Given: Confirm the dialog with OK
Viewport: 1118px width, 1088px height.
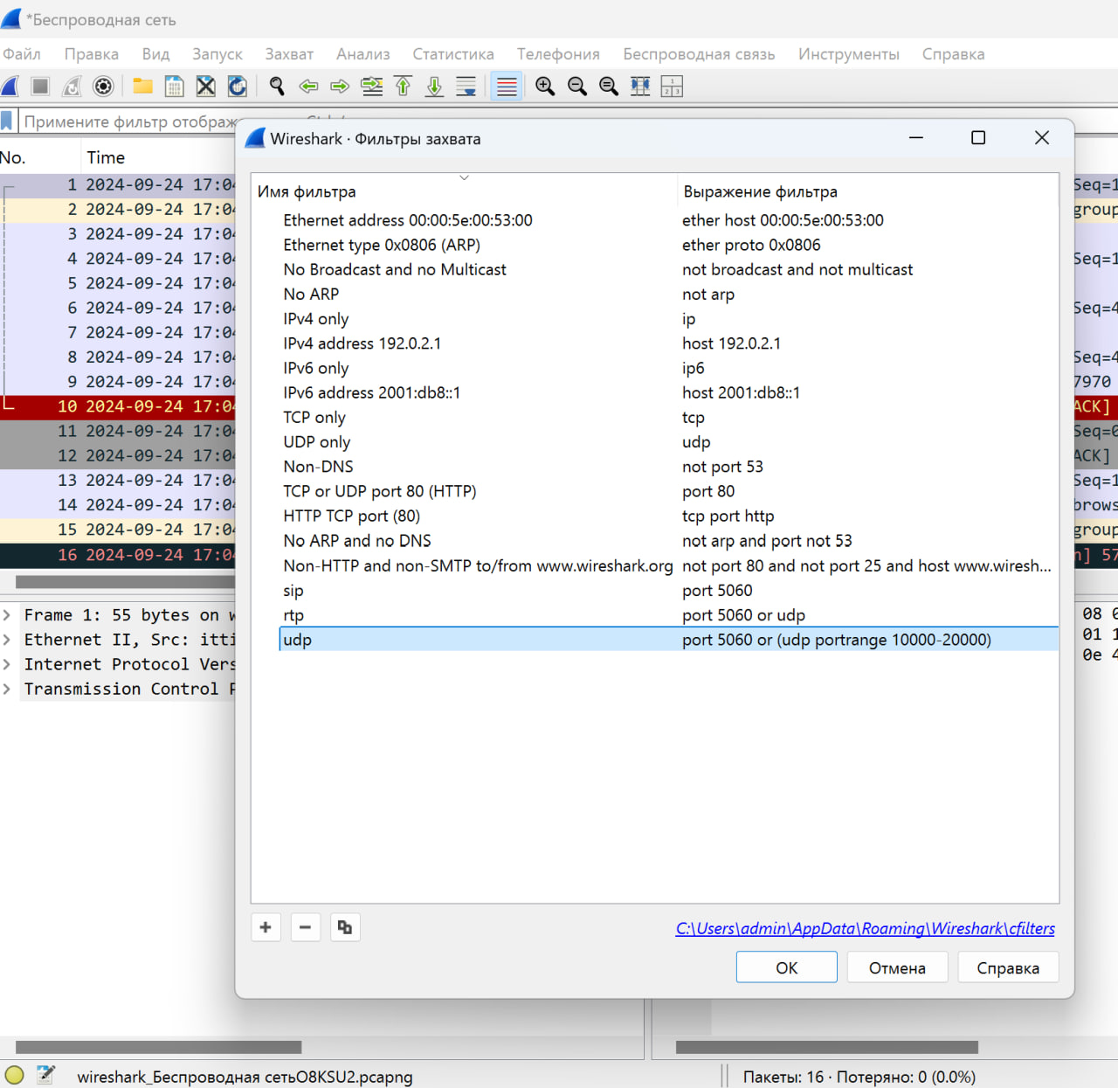Looking at the screenshot, I should tap(787, 967).
